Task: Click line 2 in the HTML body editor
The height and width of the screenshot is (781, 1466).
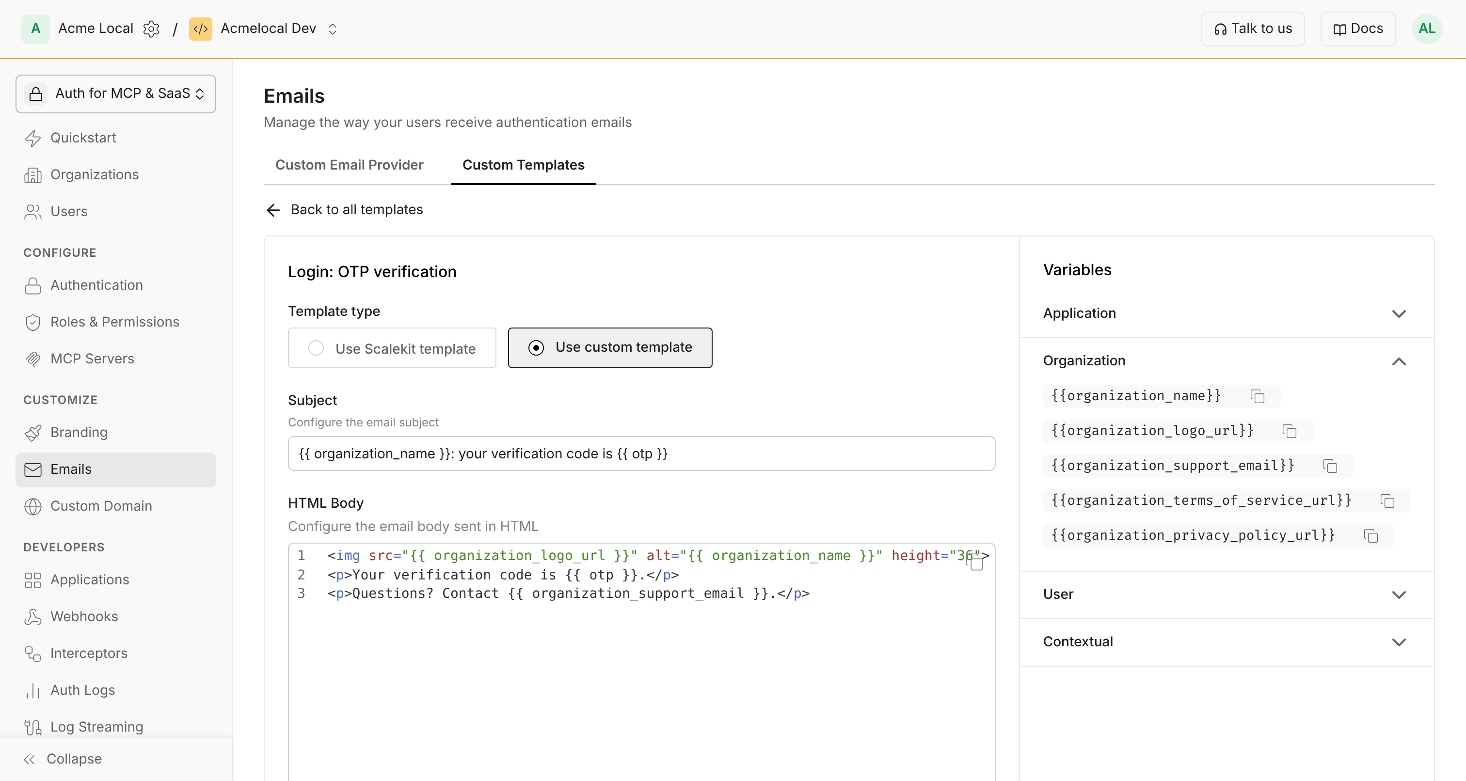Action: (x=503, y=575)
